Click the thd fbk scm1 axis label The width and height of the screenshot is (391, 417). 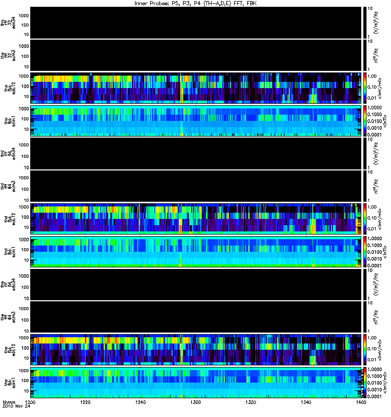(10, 252)
